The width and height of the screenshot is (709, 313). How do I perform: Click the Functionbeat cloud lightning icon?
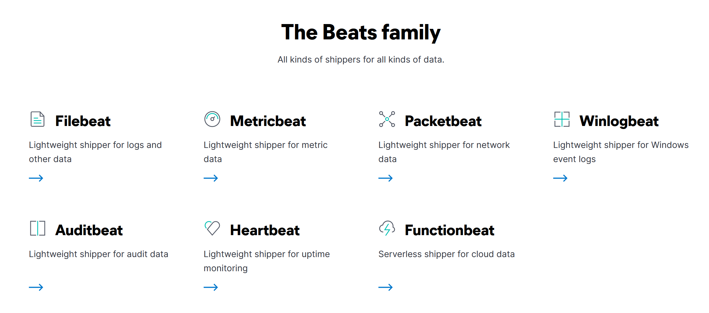pyautogui.click(x=387, y=228)
